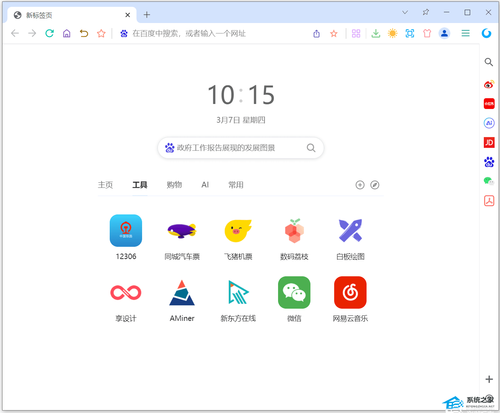The image size is (500, 413).
Task: Click the screenshot capture icon
Action: 410,33
